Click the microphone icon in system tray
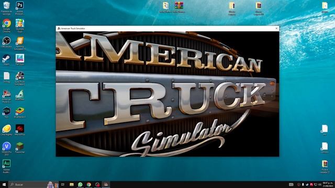The width and height of the screenshot is (335, 188). tap(303, 184)
